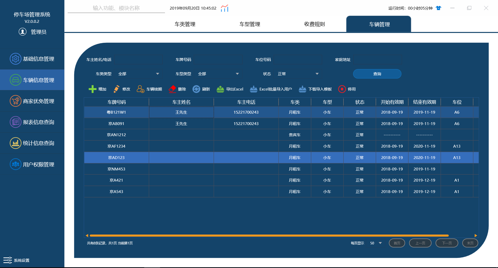This screenshot has width=498, height=268.
Task: Select row with plate 京AN1212
Action: [281, 135]
